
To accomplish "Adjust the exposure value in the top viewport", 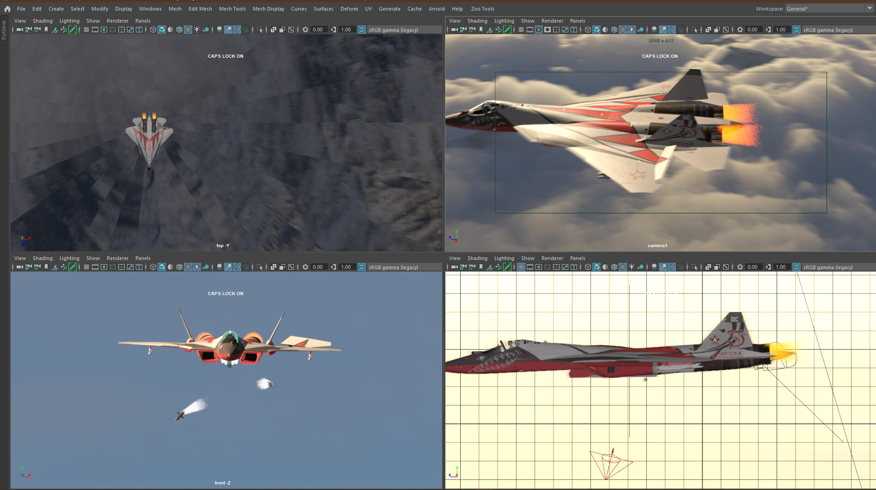I will (317, 30).
